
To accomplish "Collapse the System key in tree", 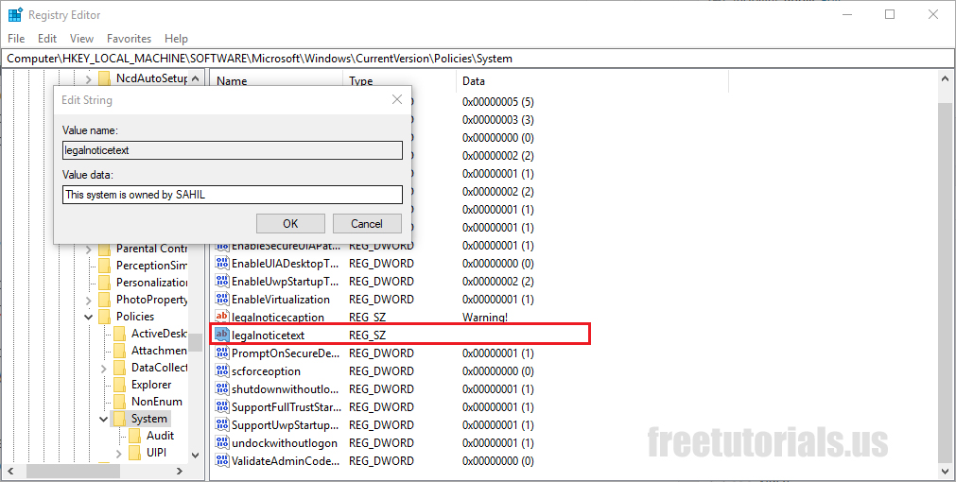I will (103, 419).
